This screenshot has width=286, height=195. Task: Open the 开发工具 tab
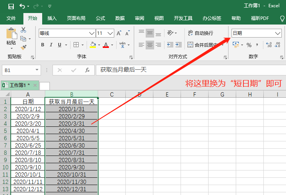pos(183,18)
